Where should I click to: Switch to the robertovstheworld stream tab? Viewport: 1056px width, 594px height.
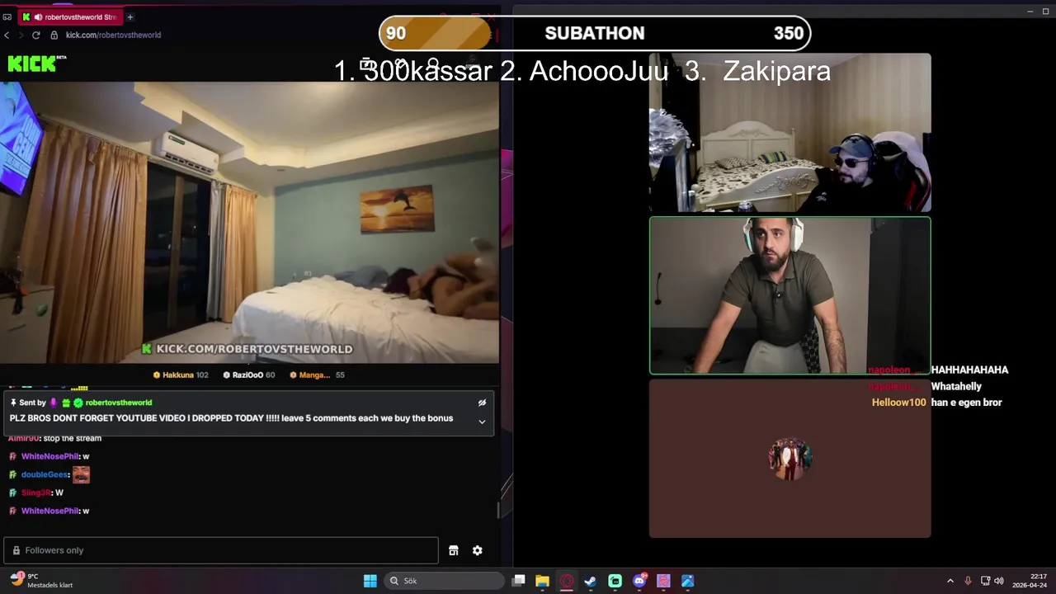pos(69,16)
